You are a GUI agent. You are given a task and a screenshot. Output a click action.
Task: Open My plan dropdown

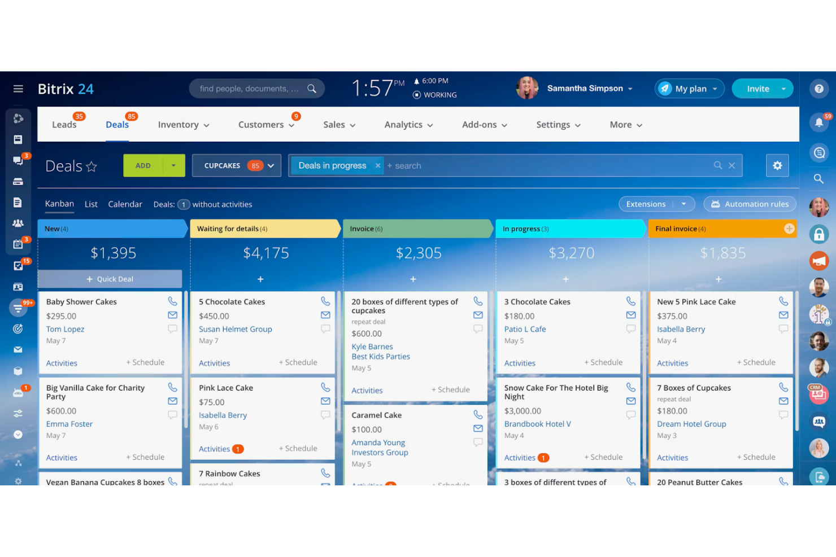689,89
